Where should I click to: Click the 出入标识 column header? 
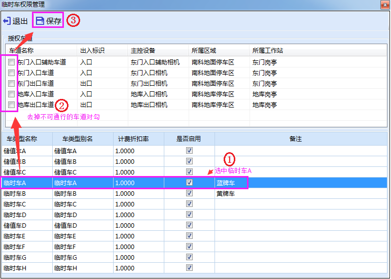pyautogui.click(x=102, y=51)
